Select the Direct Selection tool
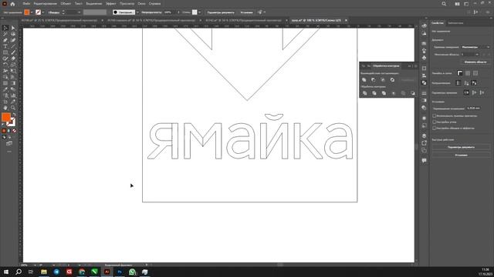The image size is (494, 277). (x=13, y=28)
